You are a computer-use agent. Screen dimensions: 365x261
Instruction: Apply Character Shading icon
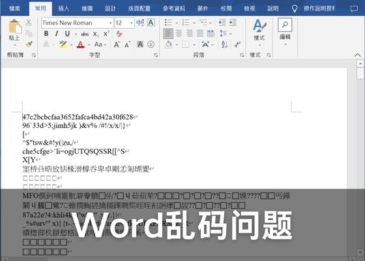click(140, 44)
